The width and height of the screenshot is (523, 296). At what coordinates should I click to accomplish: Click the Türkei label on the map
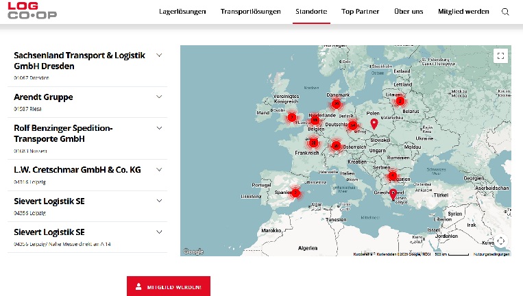pyautogui.click(x=441, y=195)
